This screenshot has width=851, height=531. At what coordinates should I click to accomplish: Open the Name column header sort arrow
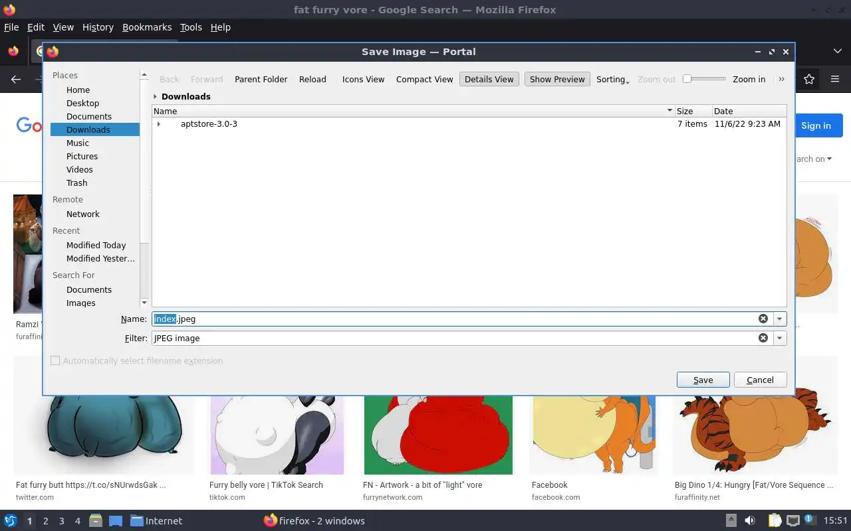point(669,111)
